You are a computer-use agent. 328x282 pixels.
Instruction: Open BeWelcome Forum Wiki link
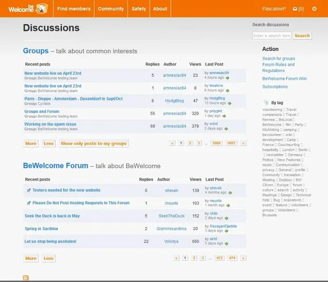click(x=284, y=79)
